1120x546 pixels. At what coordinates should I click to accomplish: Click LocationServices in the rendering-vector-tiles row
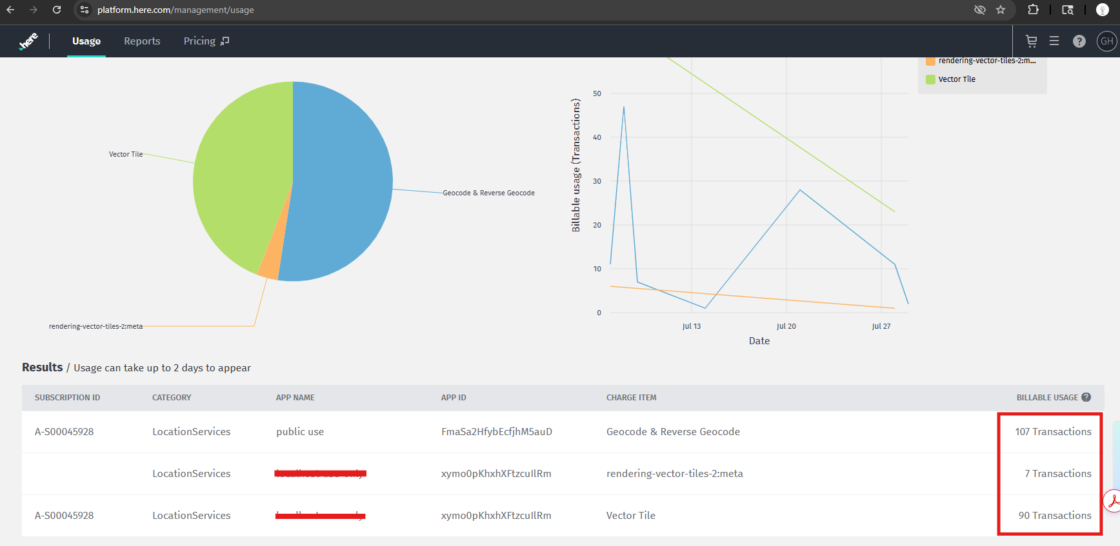click(x=192, y=474)
